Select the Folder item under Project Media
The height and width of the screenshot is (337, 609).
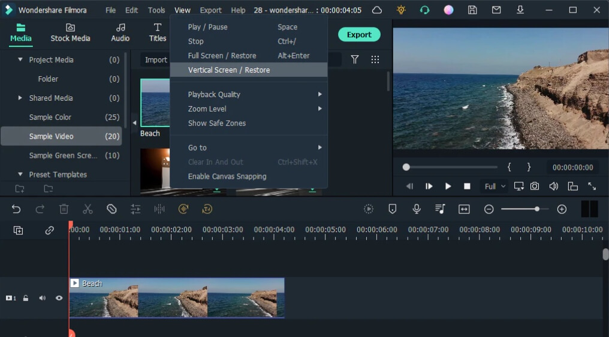click(61, 79)
